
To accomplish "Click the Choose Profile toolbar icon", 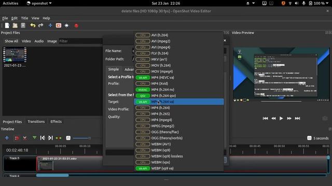I will [59, 25].
